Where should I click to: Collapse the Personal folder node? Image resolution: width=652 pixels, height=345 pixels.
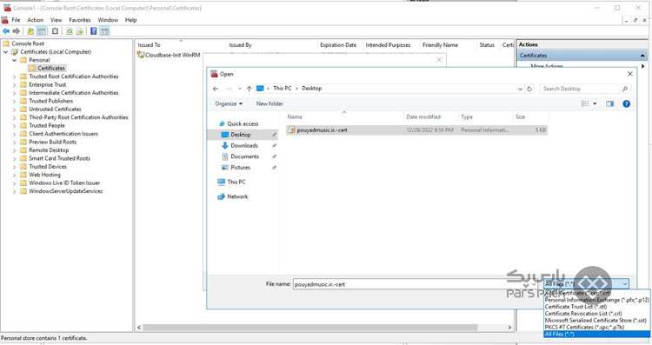tap(15, 60)
